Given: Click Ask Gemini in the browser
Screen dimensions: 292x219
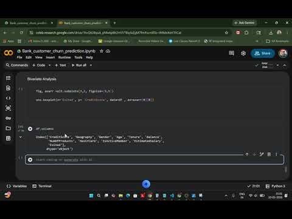Looking at the screenshot, I should [x=245, y=23].
